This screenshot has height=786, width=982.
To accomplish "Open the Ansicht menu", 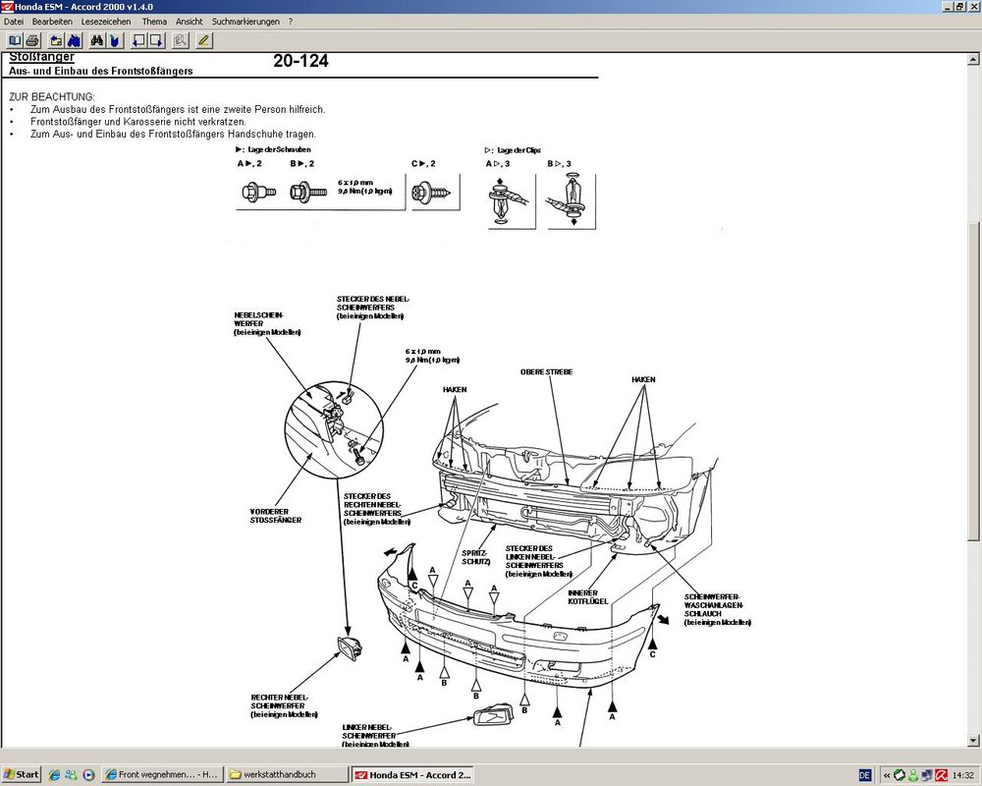I will click(190, 21).
